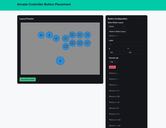
Task: Select the down-arrow button in the preview
Action: pos(49,35)
